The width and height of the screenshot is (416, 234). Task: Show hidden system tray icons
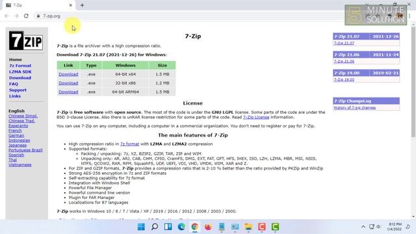point(363,227)
